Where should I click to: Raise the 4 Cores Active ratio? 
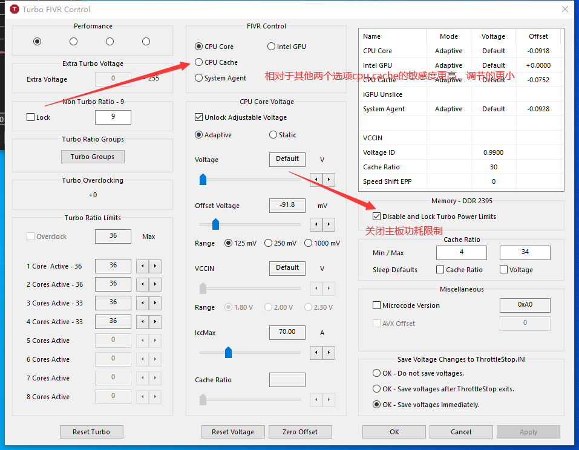pos(155,322)
